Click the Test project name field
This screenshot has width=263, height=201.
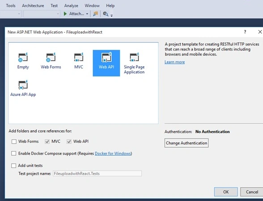[x=98, y=173]
